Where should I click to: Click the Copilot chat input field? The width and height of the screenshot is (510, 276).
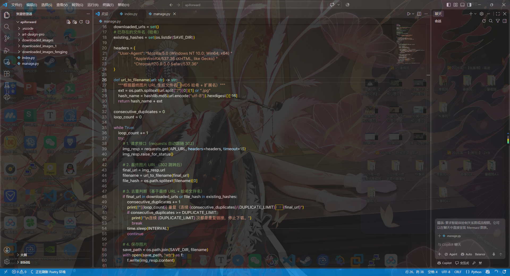pos(470,245)
